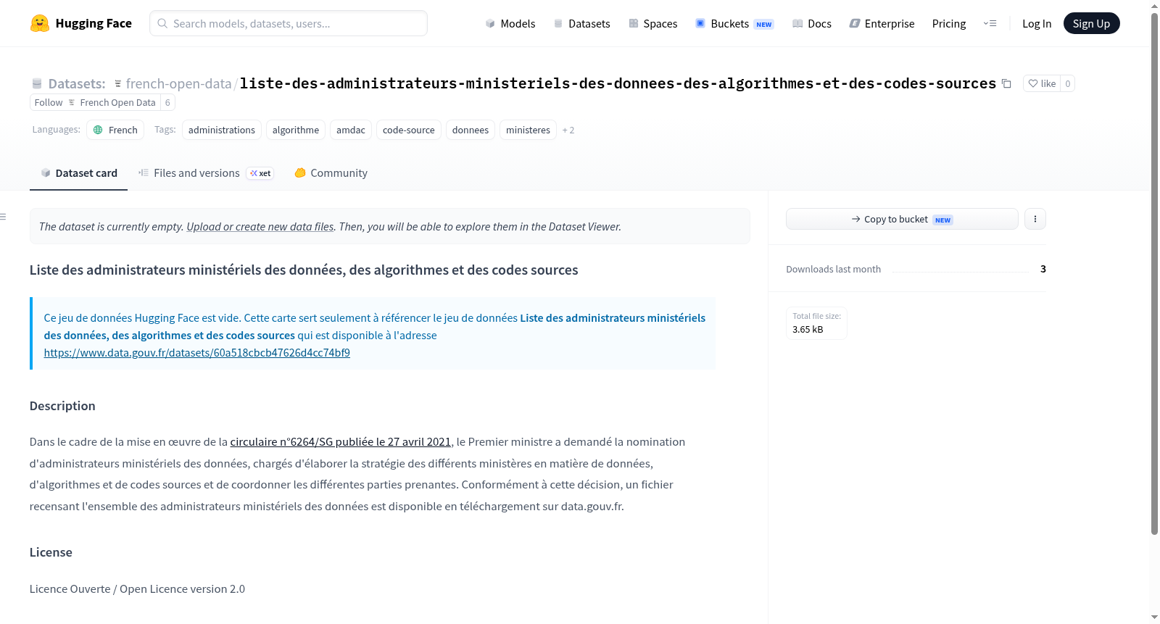Switch to Files and versions tab
The image size is (1160, 624).
coord(206,172)
